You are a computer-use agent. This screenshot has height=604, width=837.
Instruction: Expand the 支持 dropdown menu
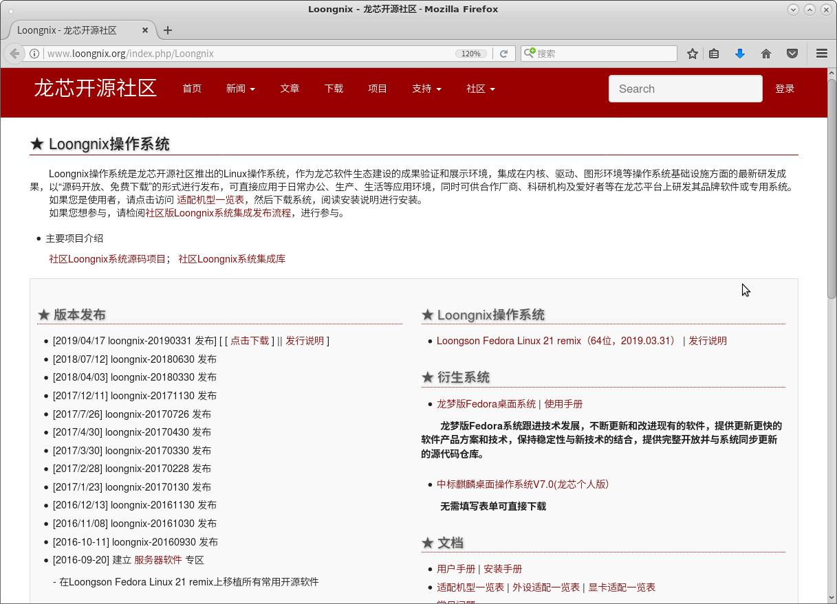click(426, 89)
